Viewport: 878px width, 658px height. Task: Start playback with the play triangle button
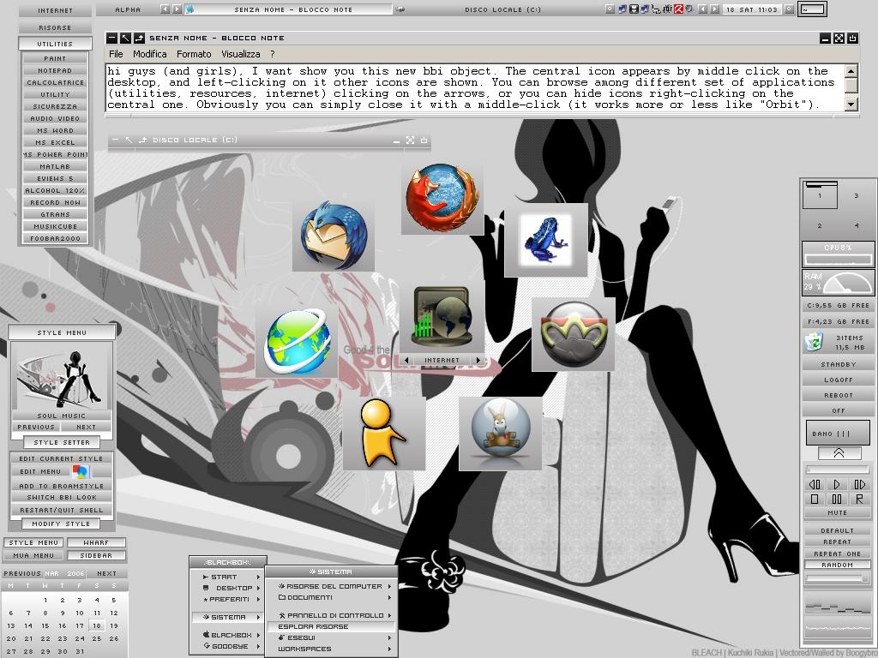click(837, 484)
